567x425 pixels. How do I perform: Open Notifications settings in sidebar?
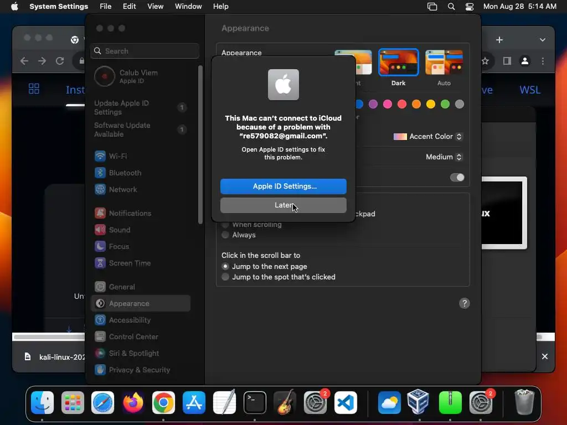coord(140,213)
